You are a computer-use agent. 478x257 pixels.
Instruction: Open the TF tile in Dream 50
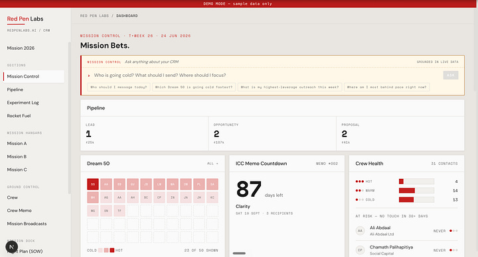click(x=119, y=211)
